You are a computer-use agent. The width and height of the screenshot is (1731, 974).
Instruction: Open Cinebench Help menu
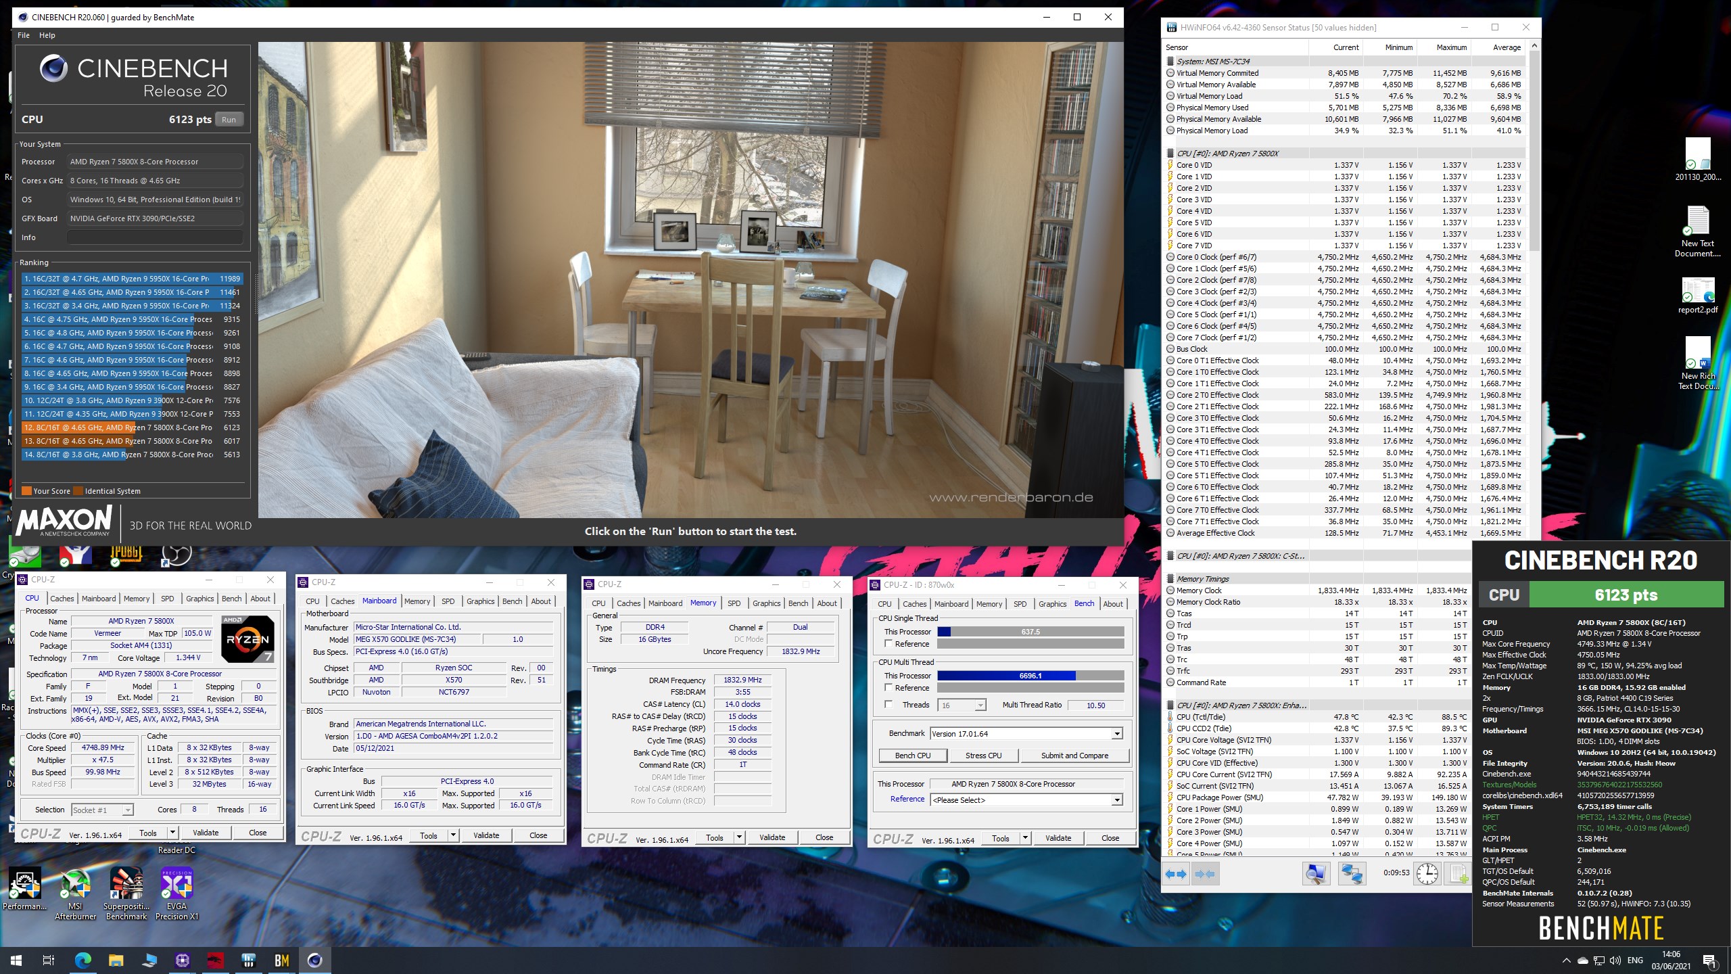point(47,35)
